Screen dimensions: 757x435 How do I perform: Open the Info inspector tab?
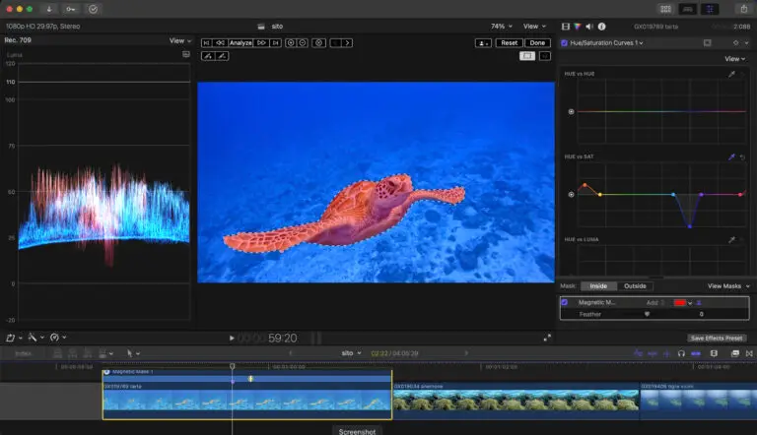[x=601, y=27]
